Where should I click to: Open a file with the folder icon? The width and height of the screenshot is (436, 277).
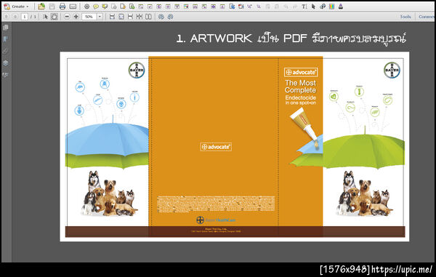coord(41,6)
